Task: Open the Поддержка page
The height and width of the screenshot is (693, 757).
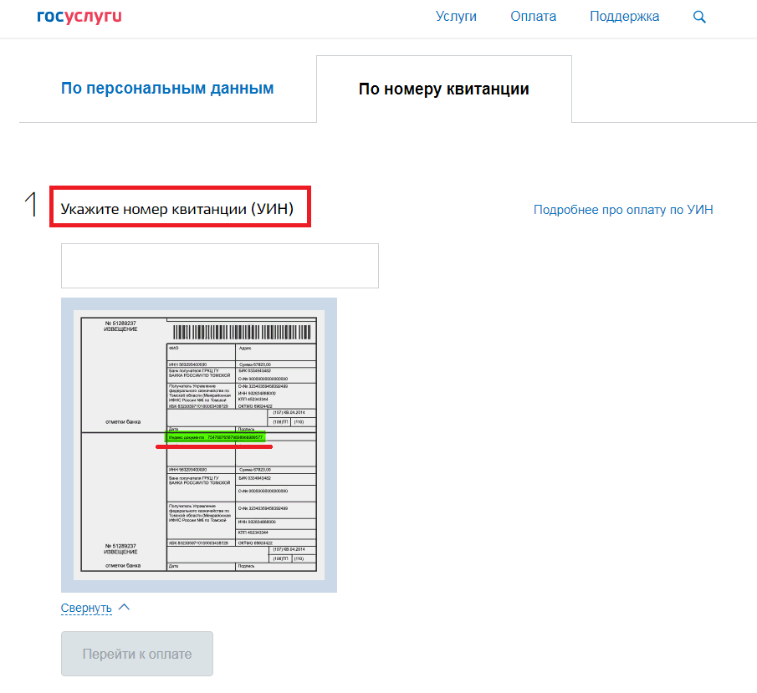Action: (x=624, y=17)
